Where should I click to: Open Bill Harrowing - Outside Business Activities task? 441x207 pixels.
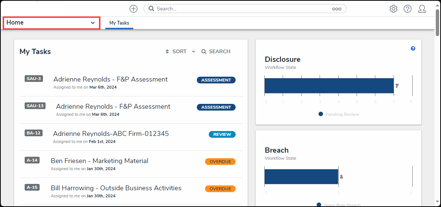click(116, 188)
